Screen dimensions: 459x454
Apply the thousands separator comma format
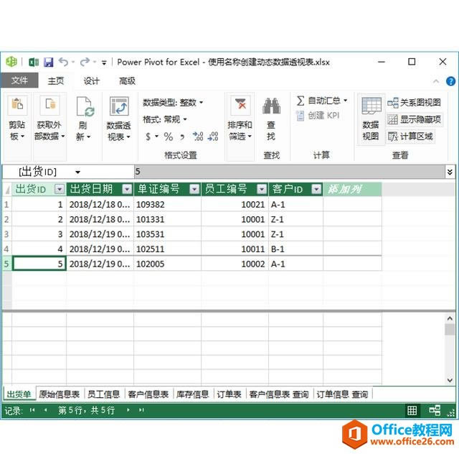pos(182,137)
